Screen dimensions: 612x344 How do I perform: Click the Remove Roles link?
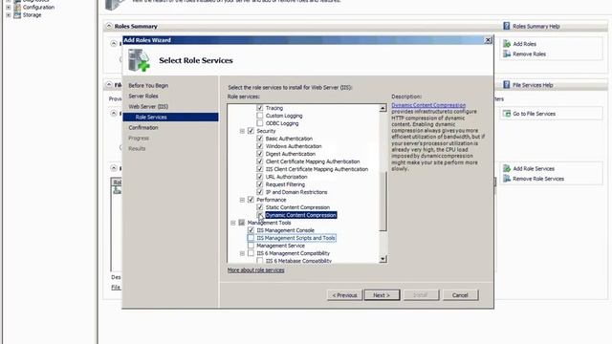(x=529, y=54)
